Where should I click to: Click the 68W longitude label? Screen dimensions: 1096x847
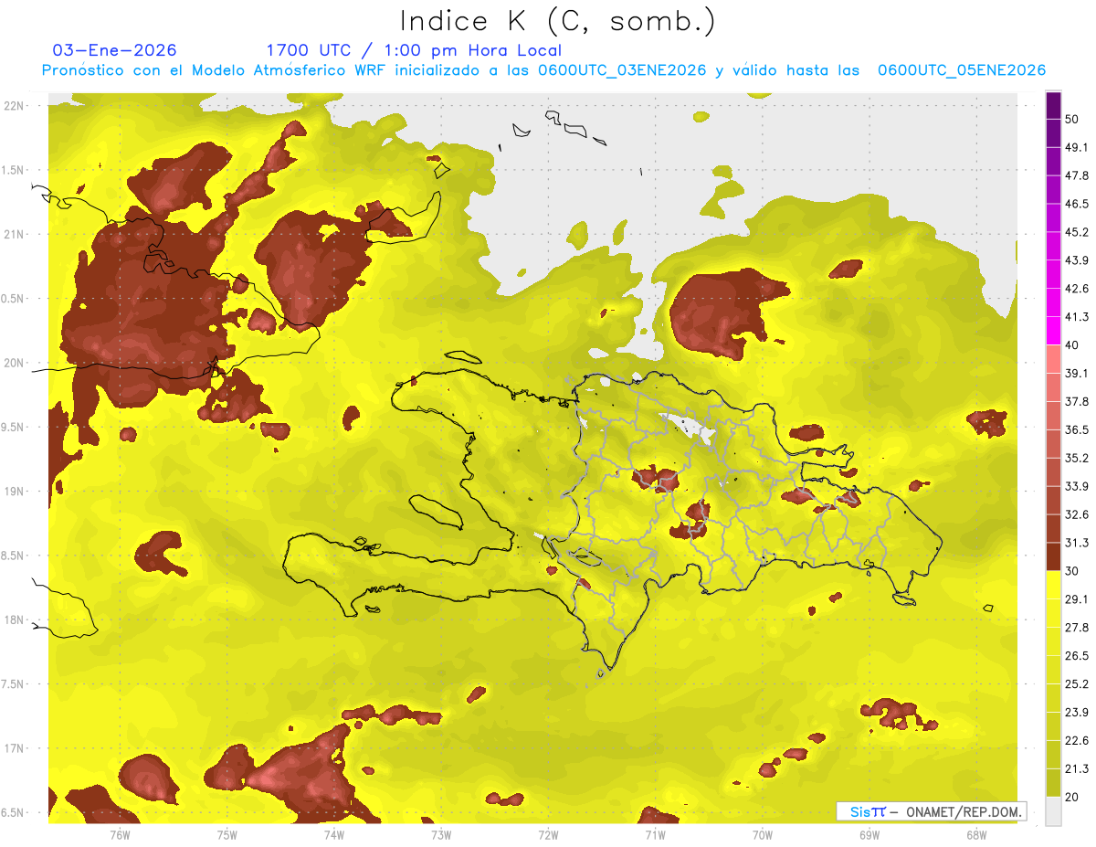976,835
